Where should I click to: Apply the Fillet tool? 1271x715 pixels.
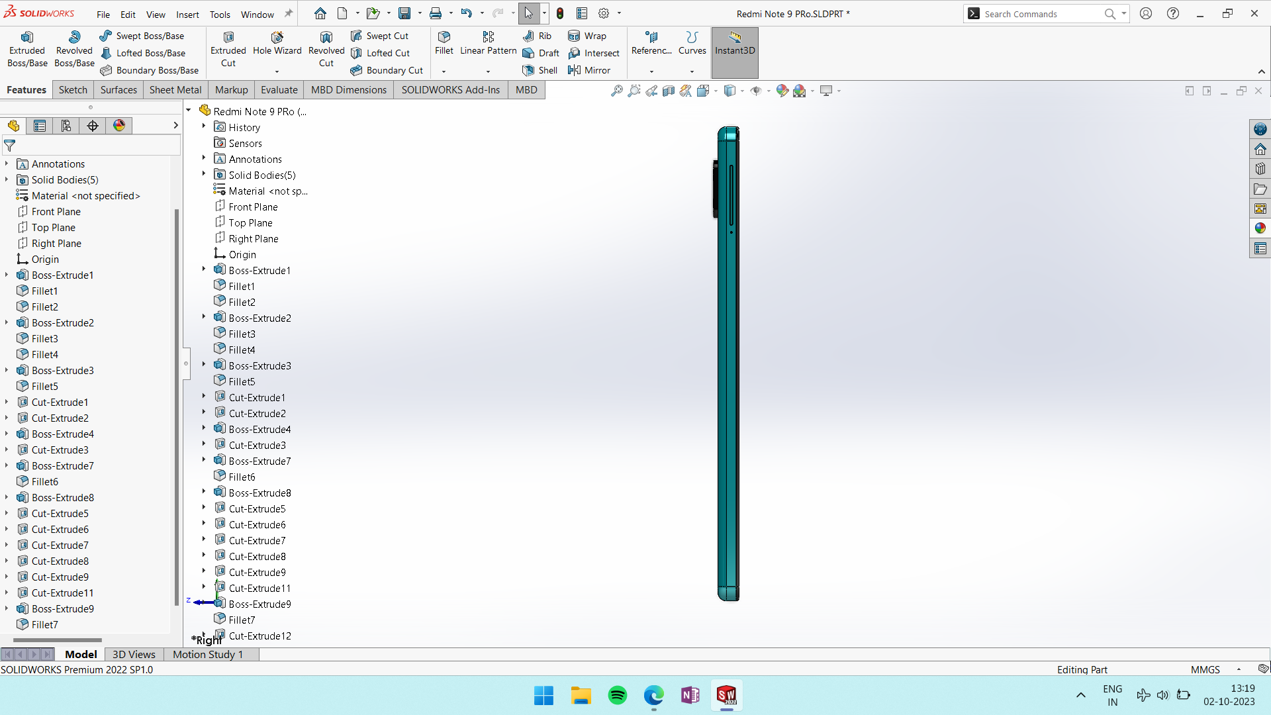pyautogui.click(x=444, y=44)
